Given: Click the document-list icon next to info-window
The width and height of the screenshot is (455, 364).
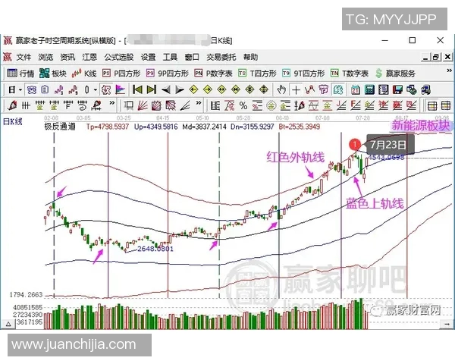Looking at the screenshot, I should click(45, 90).
